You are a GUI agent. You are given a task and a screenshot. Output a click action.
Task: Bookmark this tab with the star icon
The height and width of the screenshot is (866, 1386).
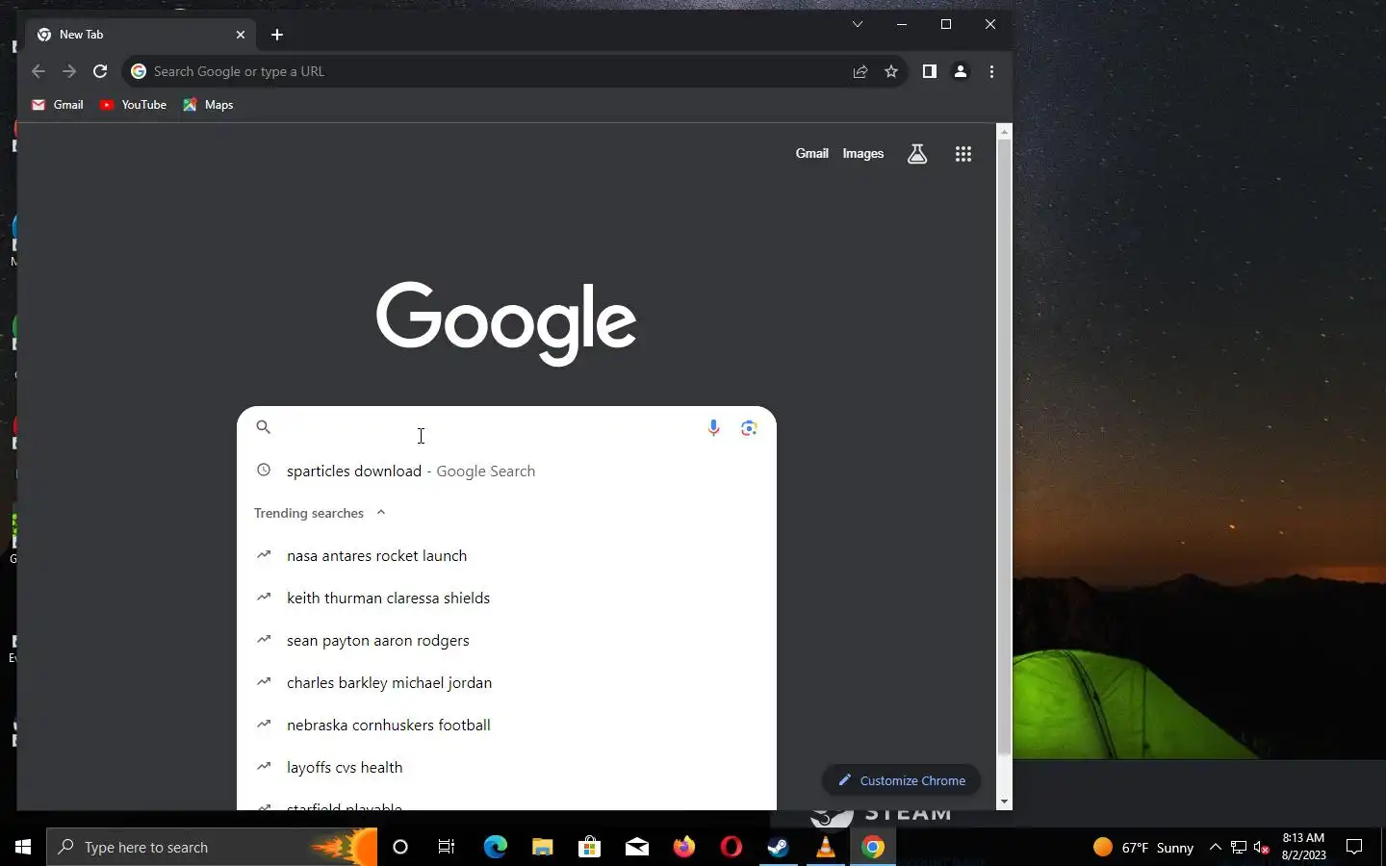(891, 71)
